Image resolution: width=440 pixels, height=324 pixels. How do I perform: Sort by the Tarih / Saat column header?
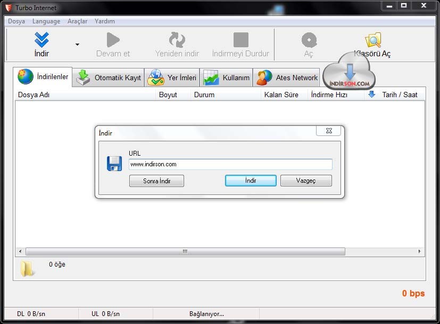tap(400, 95)
